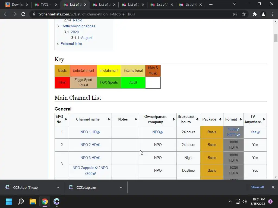Open the NPO 2 HD link
This screenshot has height=208, width=278.
90,145
